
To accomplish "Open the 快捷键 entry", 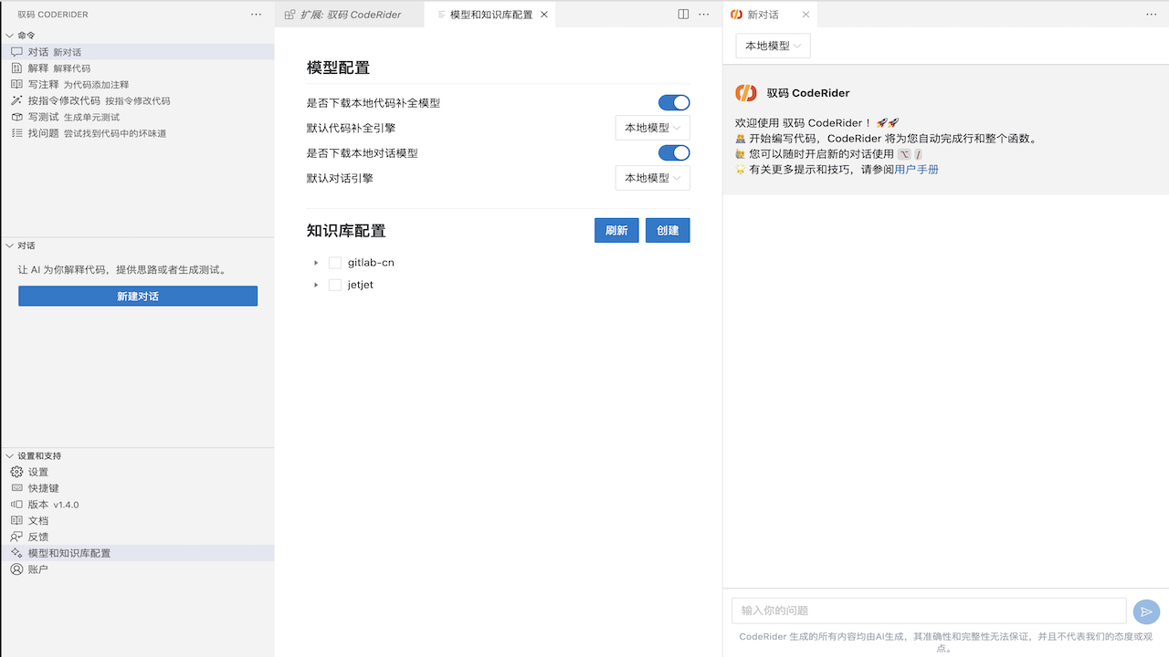I will (137, 488).
